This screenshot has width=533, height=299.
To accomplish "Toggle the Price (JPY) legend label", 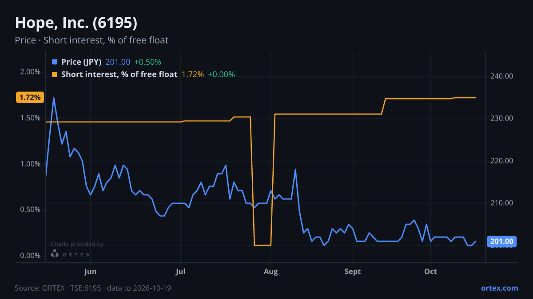I will (81, 62).
